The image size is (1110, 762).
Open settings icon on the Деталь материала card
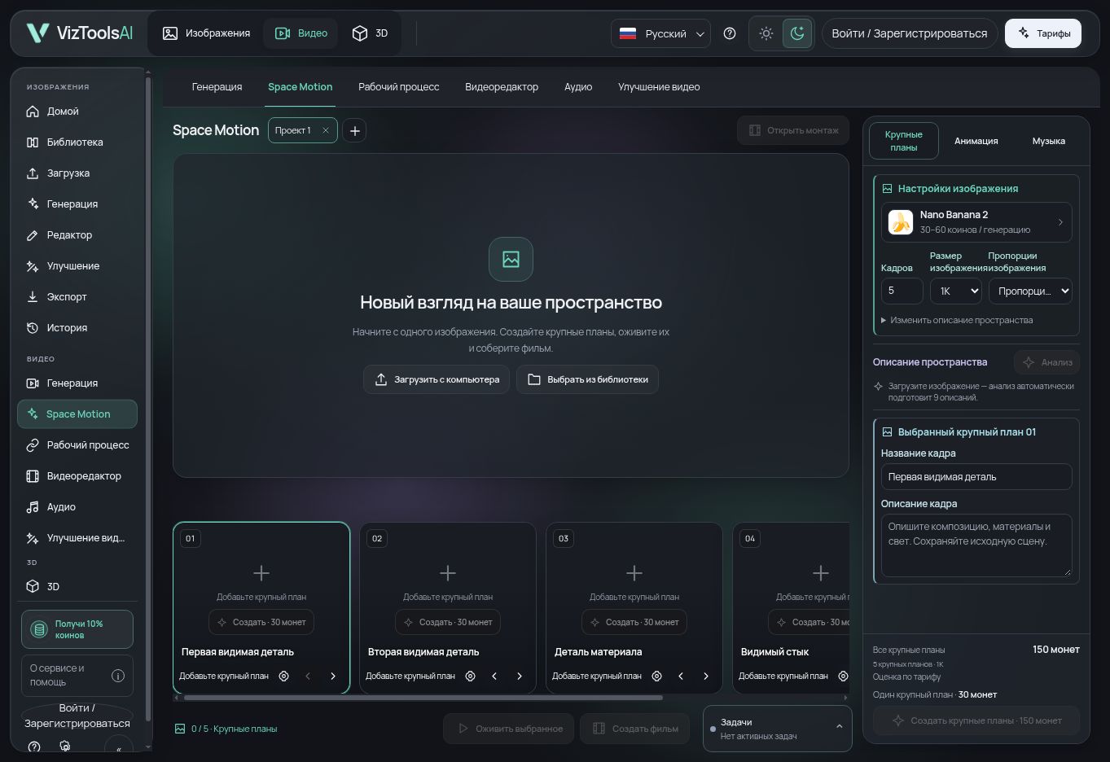click(656, 676)
